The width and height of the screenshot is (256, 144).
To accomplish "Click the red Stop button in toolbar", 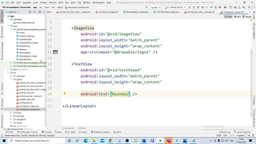I will click(x=220, y=7).
